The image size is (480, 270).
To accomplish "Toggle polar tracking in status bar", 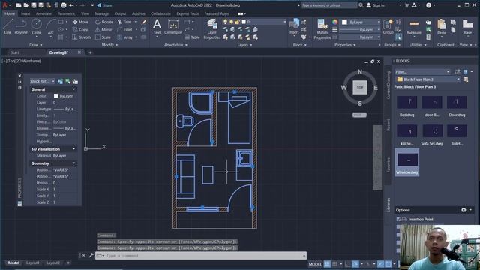I will click(x=355, y=263).
